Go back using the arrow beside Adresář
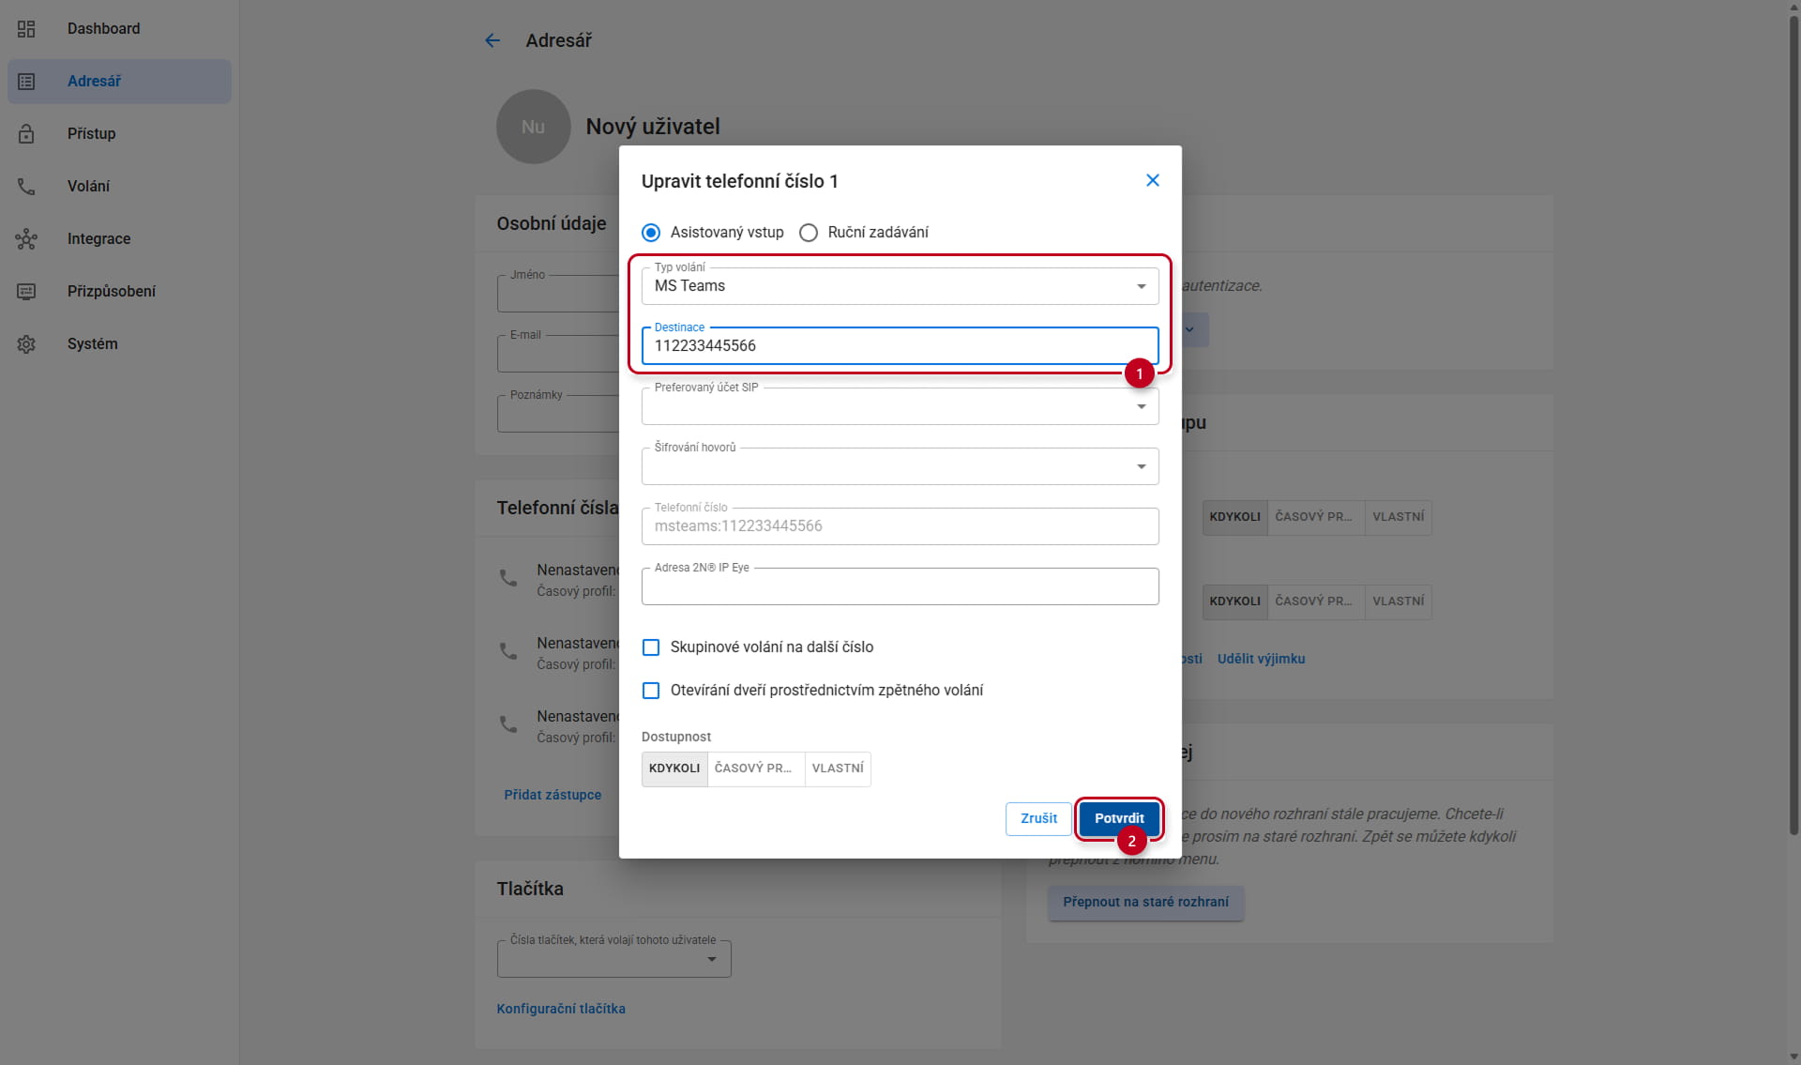Viewport: 1801px width, 1065px height. tap(492, 40)
